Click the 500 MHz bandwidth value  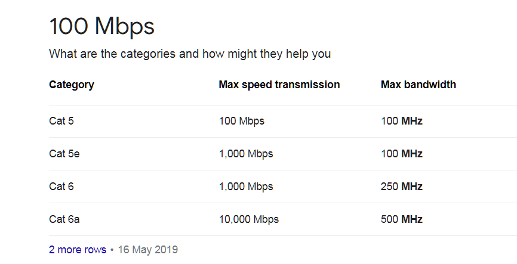(x=401, y=219)
